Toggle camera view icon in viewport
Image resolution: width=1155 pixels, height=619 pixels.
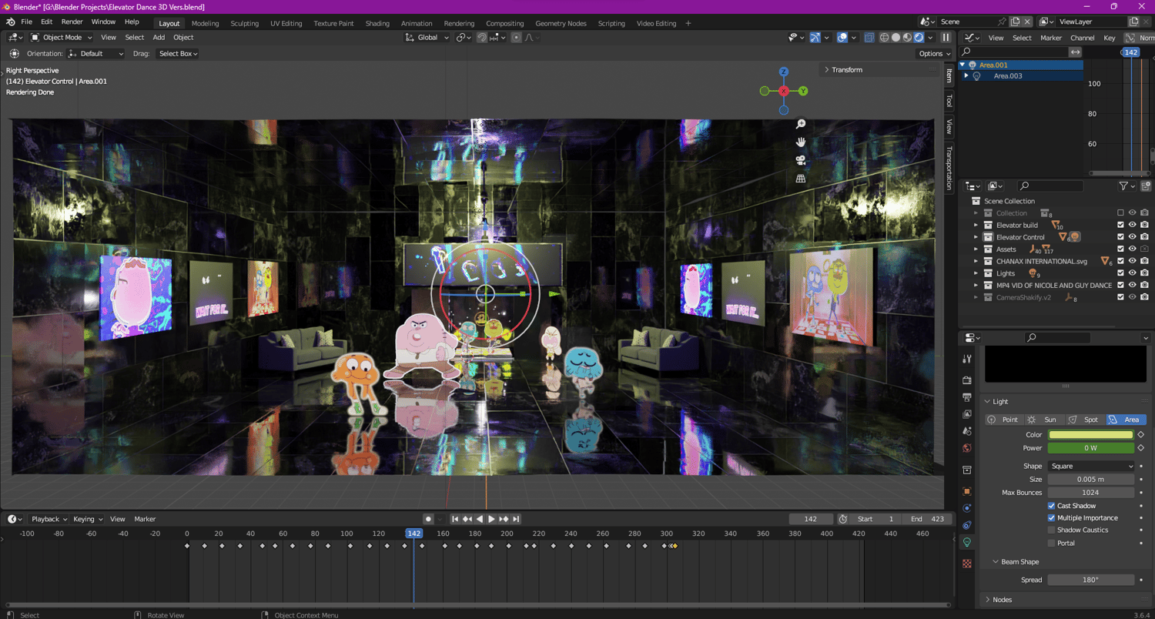pos(801,160)
